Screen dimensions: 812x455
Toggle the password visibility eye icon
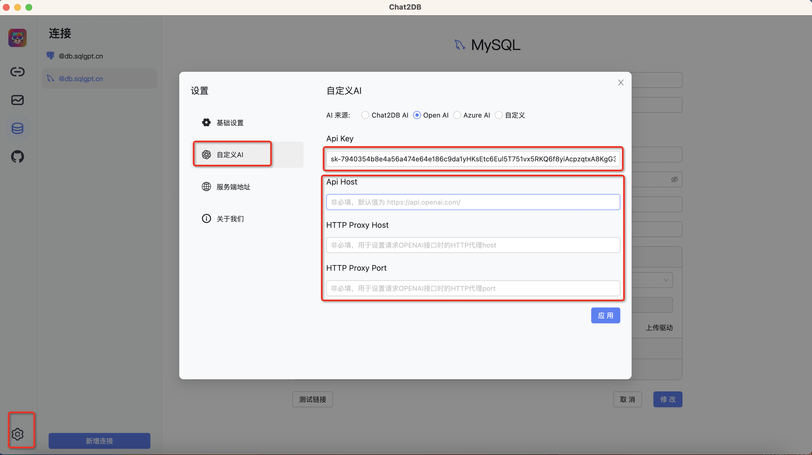[674, 179]
